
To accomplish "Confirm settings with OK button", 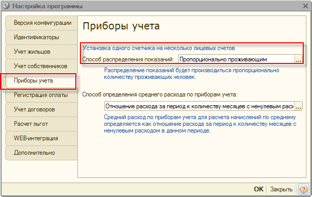I will (x=258, y=189).
